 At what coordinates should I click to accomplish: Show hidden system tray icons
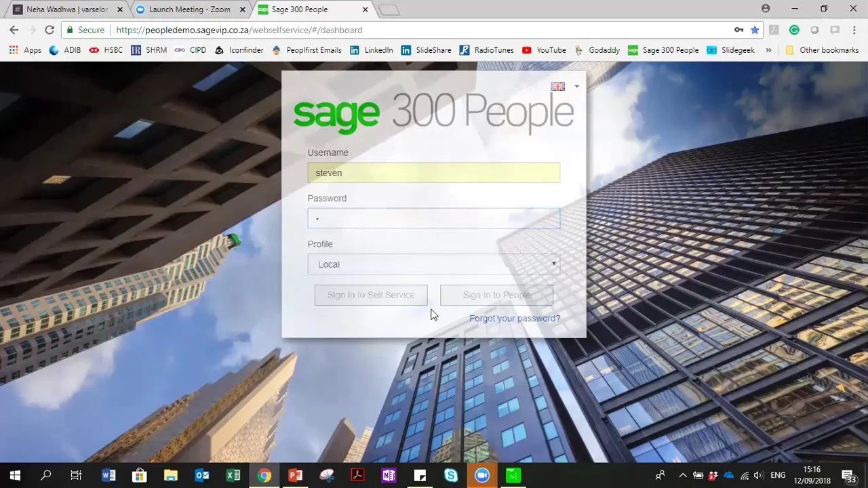click(683, 476)
